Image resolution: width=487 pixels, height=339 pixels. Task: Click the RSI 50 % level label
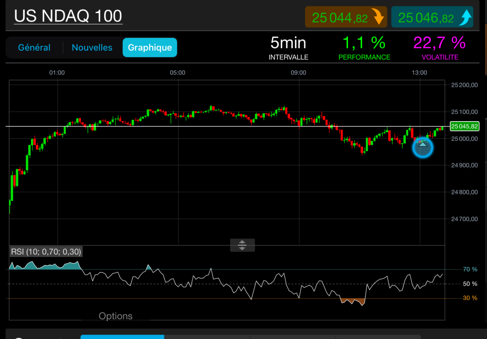[470, 284]
